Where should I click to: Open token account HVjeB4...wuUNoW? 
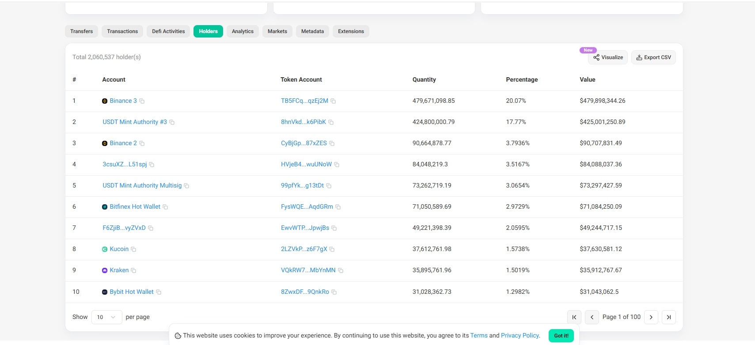(306, 165)
